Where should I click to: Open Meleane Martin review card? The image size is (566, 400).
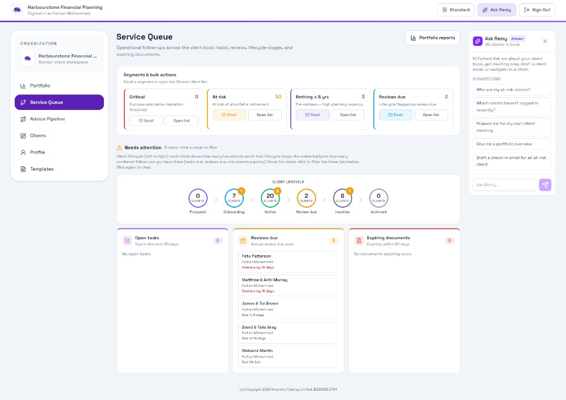pyautogui.click(x=287, y=356)
